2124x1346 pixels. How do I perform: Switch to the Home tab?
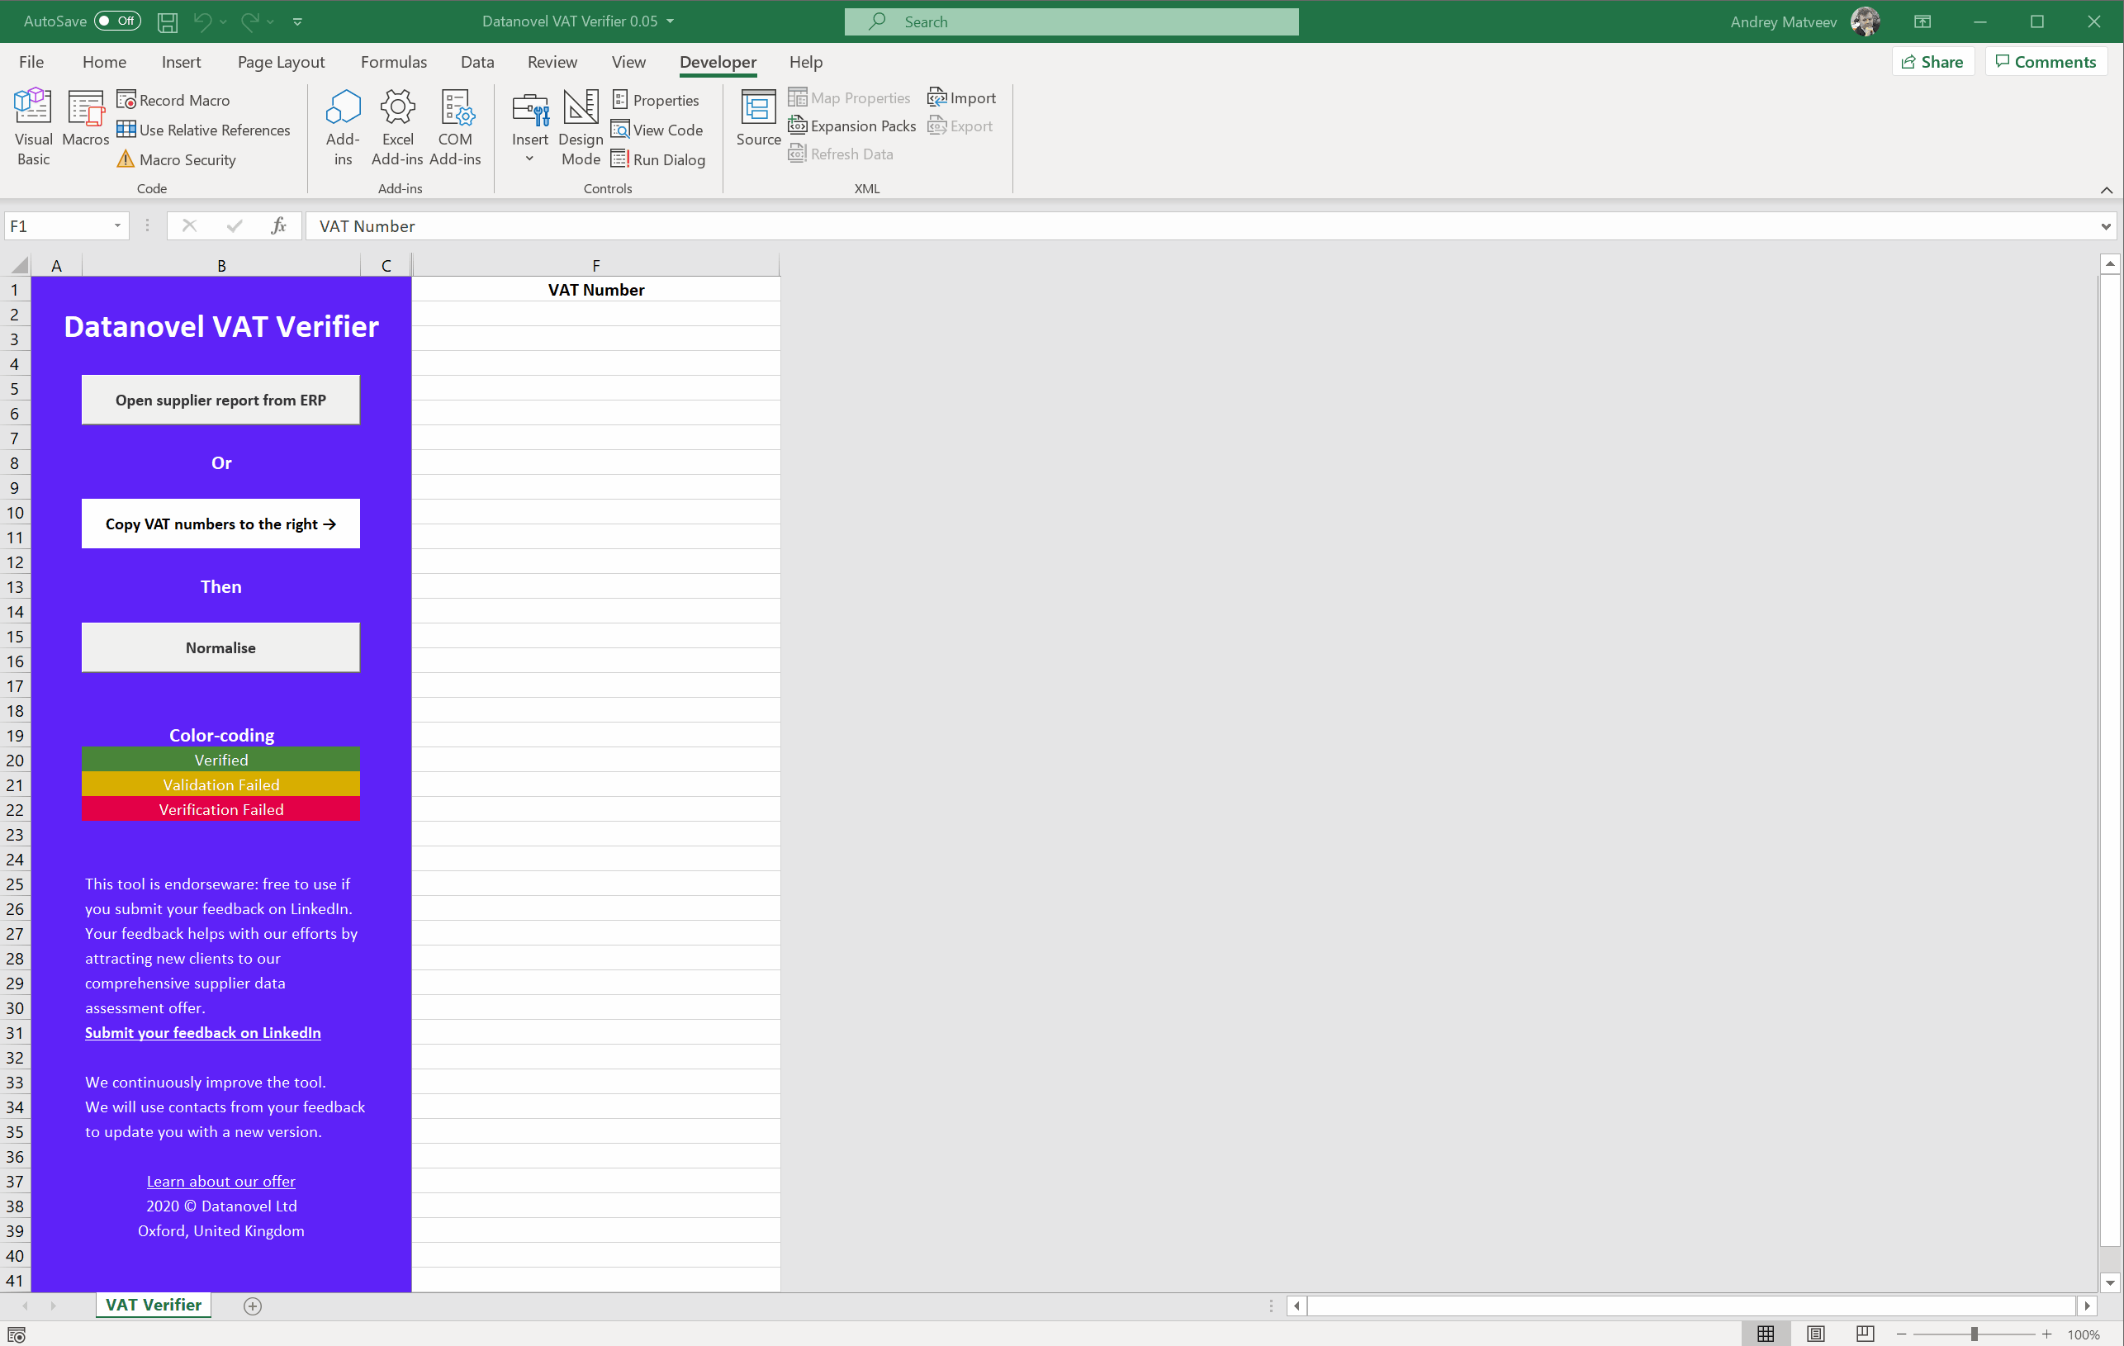click(x=104, y=62)
